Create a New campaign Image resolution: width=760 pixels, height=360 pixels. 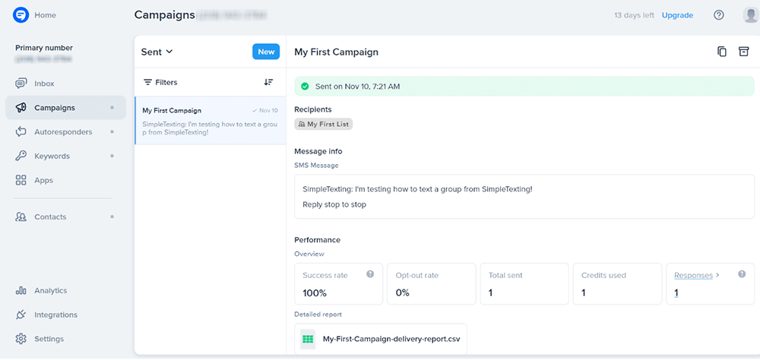click(x=266, y=52)
